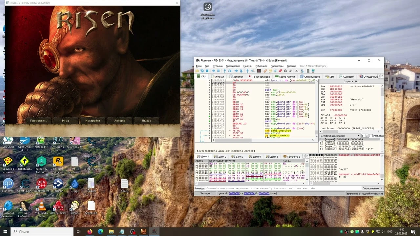Open the Отладка menu
The image size is (420, 236).
[x=218, y=66]
